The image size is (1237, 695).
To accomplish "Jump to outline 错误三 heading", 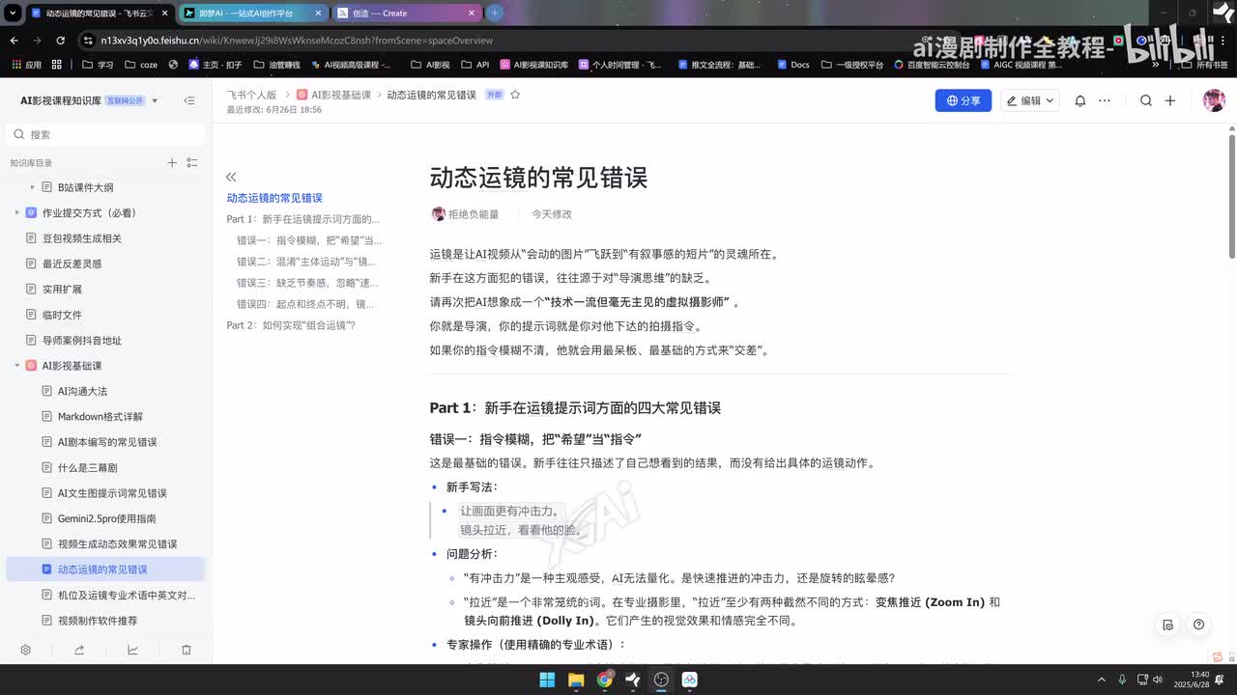I will 307,283.
